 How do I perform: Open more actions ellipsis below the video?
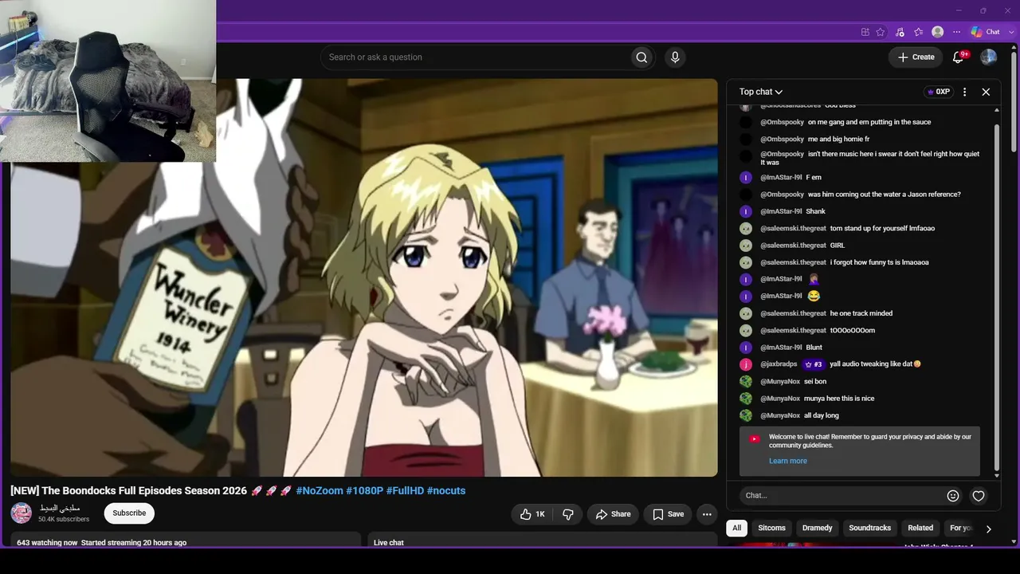[707, 514]
